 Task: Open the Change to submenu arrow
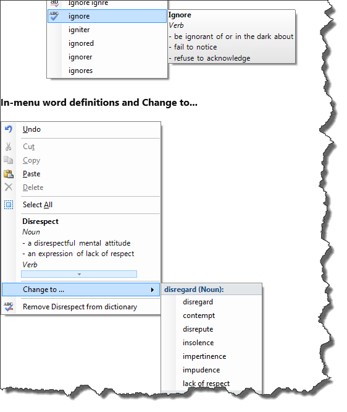click(x=152, y=290)
